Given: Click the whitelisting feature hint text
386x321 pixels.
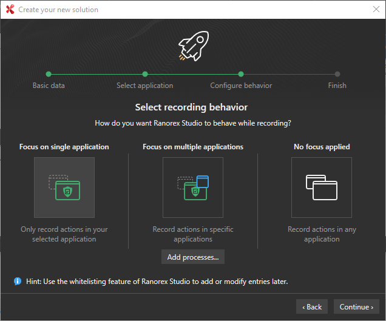Looking at the screenshot, I should pos(157,282).
